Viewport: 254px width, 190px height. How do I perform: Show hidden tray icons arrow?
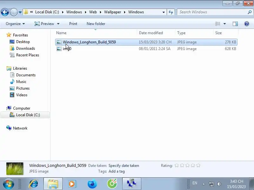coord(204,184)
